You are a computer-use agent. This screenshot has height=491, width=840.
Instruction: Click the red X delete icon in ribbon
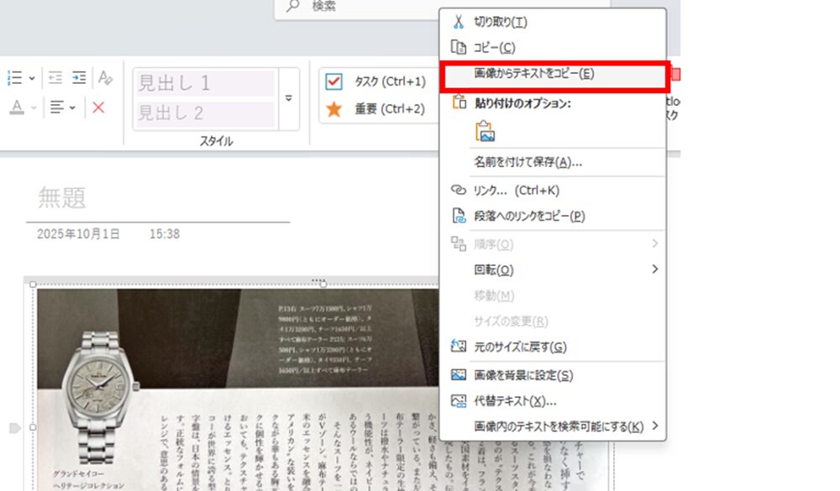tap(98, 107)
